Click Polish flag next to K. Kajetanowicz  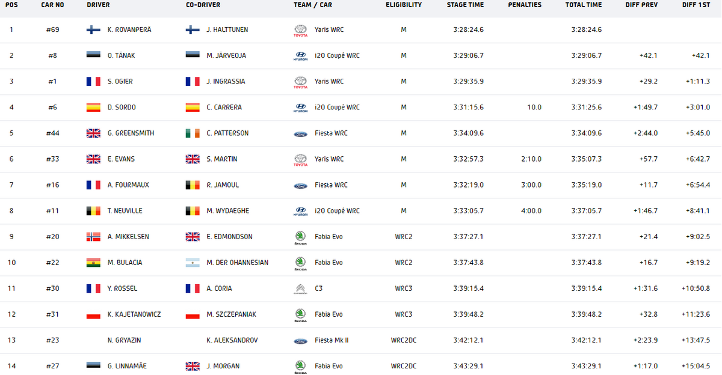(x=93, y=314)
